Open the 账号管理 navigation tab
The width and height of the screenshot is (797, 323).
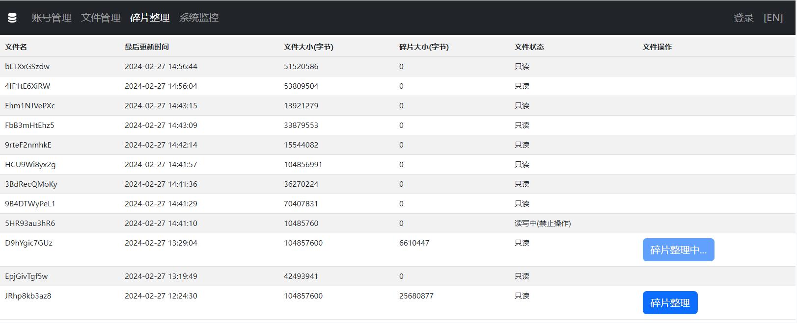coord(52,18)
